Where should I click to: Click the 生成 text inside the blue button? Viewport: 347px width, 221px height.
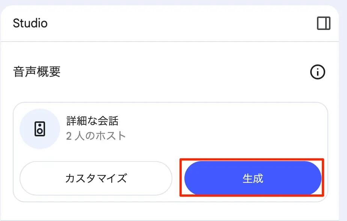[253, 178]
